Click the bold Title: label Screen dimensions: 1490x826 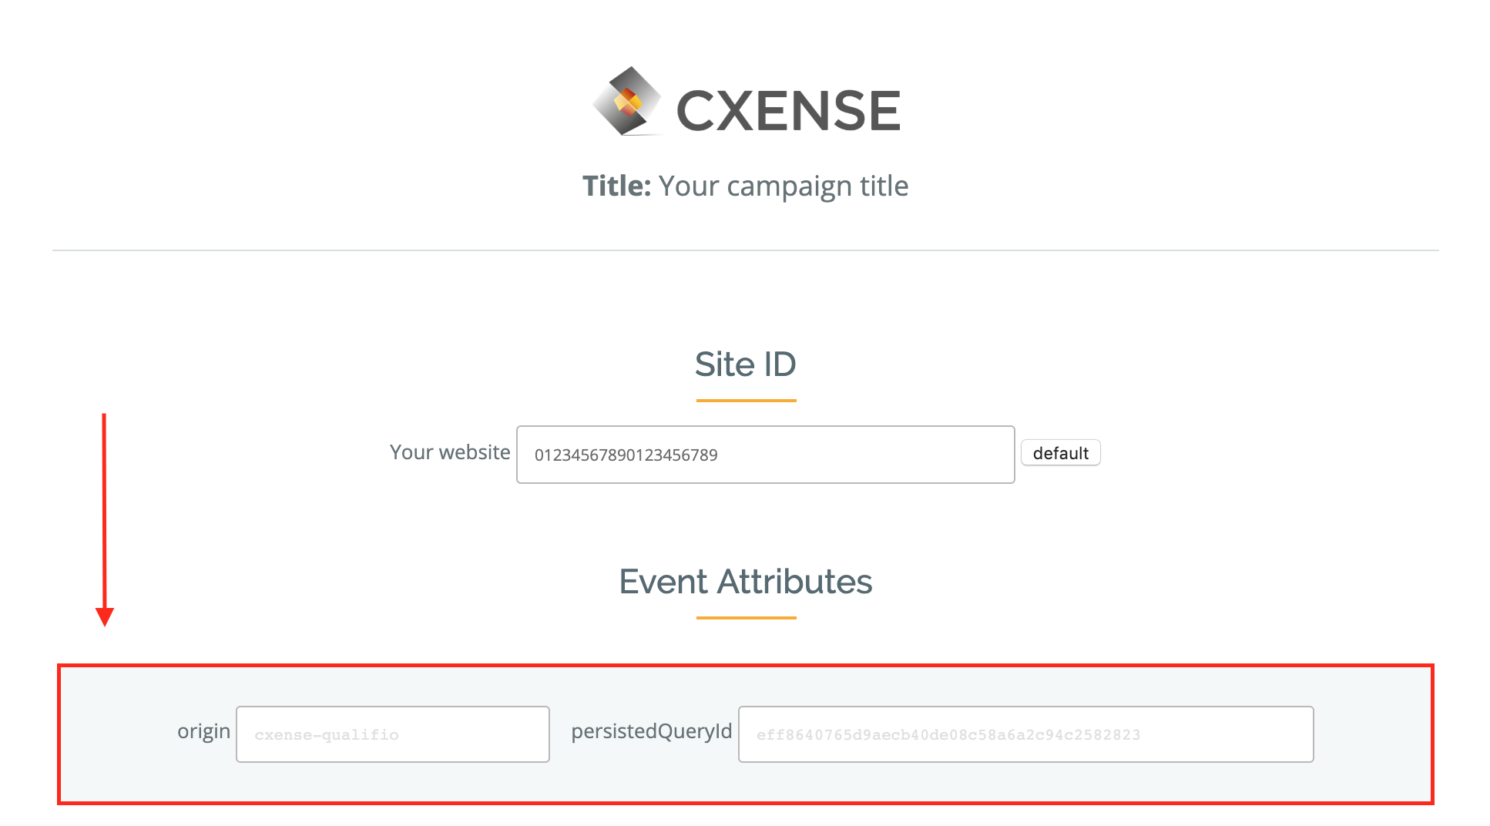(x=616, y=186)
